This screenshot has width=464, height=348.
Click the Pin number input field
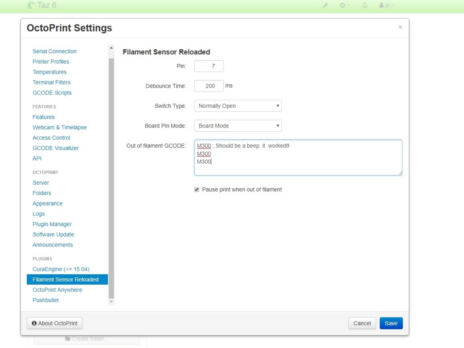coord(209,66)
